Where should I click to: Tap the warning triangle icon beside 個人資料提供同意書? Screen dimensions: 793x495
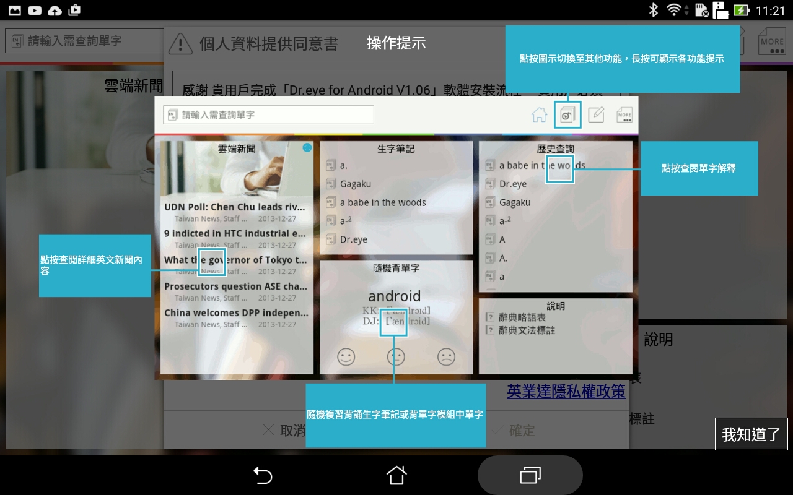point(180,43)
